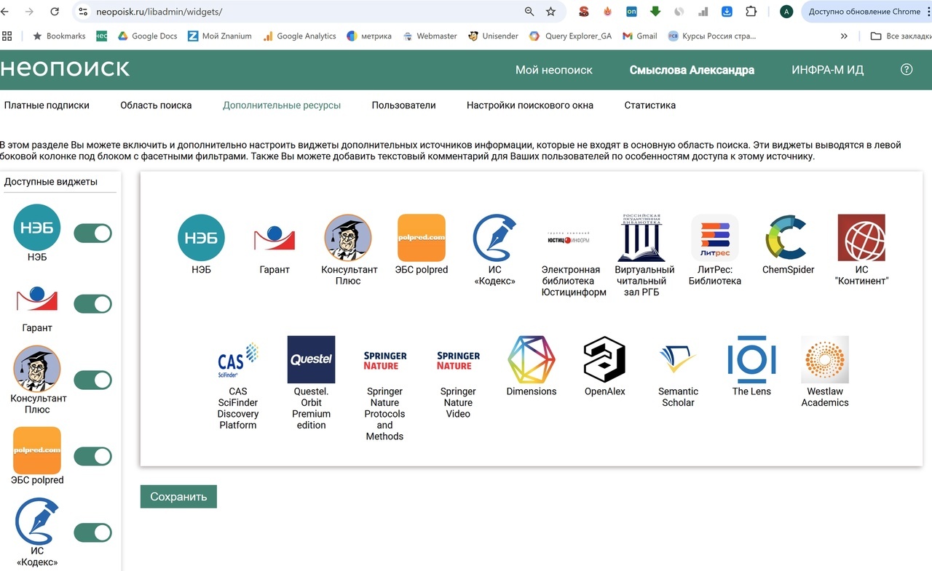Open Мой неопоиск link in header
The image size is (932, 571).
(x=554, y=70)
